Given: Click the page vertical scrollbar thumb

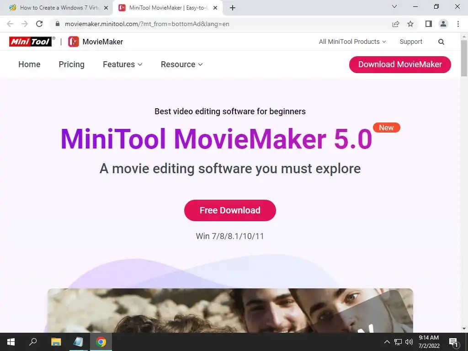Looking at the screenshot, I should tap(464, 58).
